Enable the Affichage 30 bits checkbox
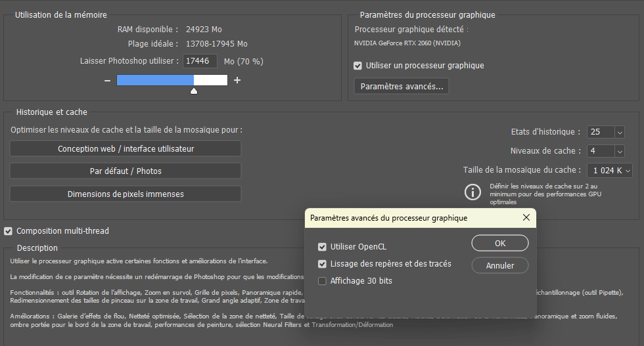 tap(322, 281)
